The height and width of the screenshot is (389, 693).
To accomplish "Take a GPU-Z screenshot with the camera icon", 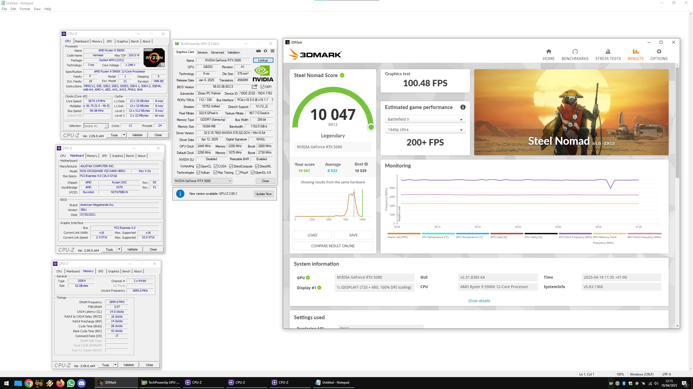I will pos(259,51).
